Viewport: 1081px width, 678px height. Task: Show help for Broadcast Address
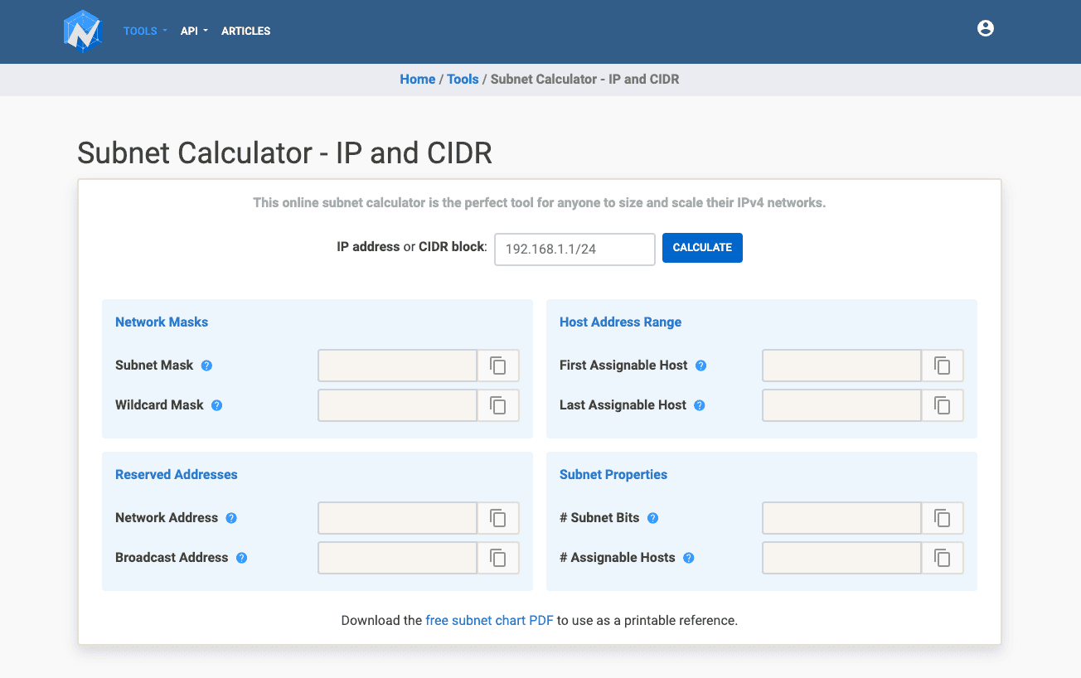242,558
